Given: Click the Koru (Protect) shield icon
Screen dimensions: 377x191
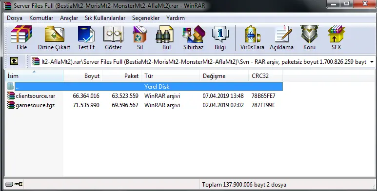Looking at the screenshot, I should 309,34.
